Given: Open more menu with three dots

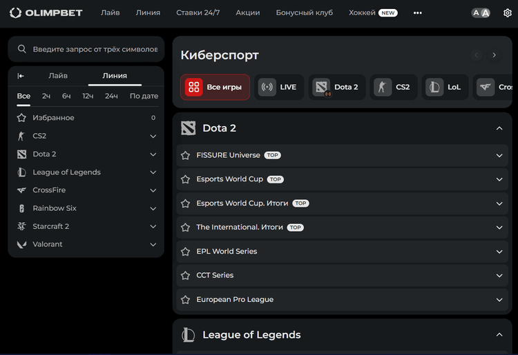Looking at the screenshot, I should click(x=417, y=13).
